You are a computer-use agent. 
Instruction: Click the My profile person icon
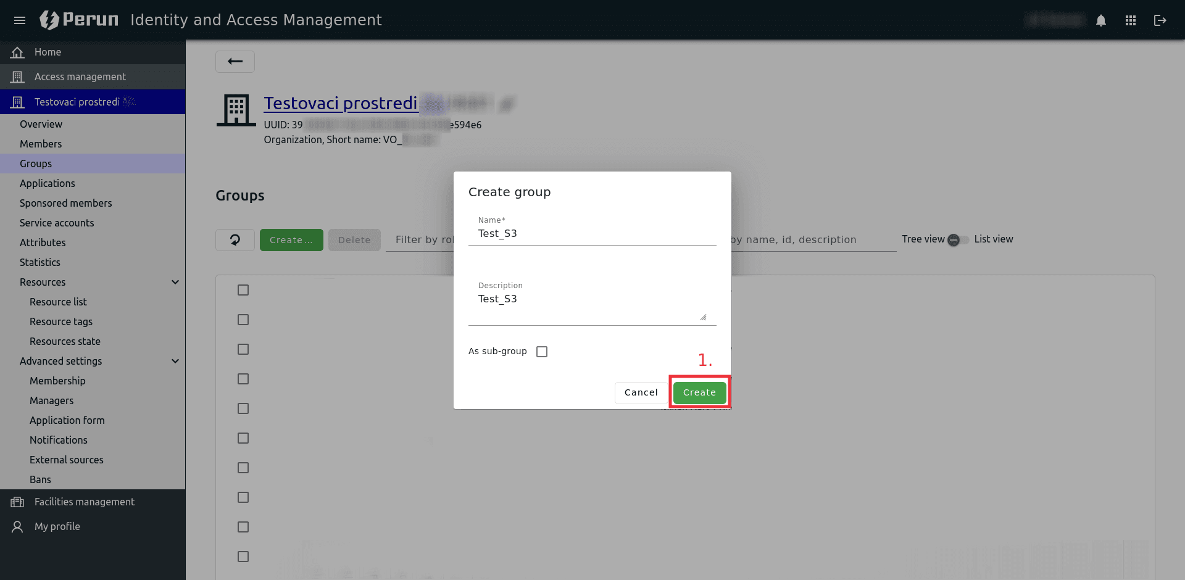[x=17, y=526]
